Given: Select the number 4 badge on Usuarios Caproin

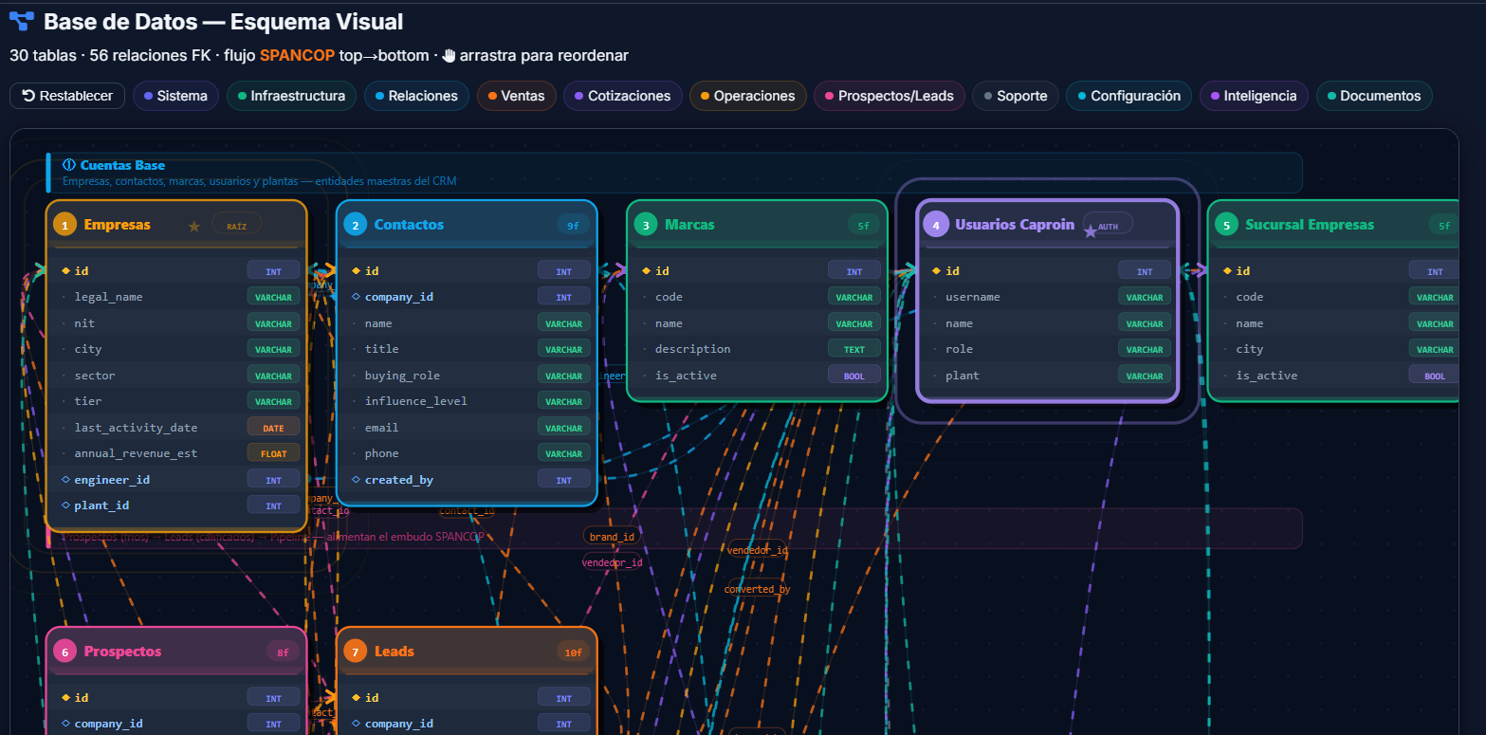Looking at the screenshot, I should pos(935,225).
